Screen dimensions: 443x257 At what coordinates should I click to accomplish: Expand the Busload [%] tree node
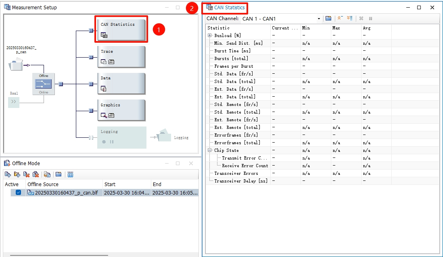(210, 35)
